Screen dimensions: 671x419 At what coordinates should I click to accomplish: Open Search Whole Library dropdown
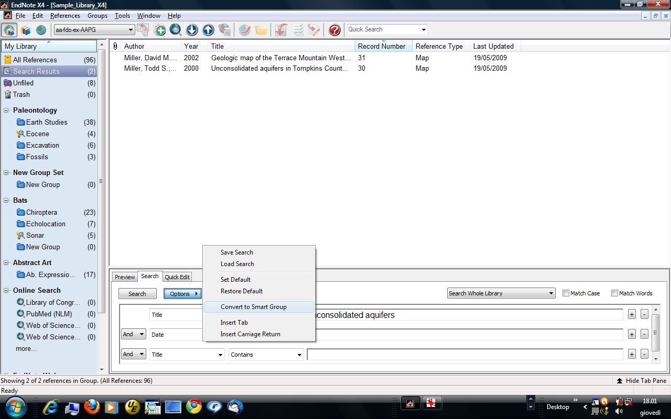(x=501, y=293)
